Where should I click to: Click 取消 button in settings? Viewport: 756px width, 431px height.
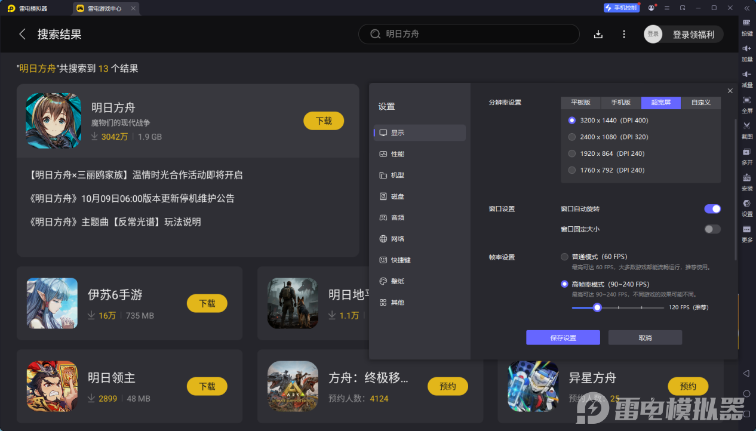(645, 338)
